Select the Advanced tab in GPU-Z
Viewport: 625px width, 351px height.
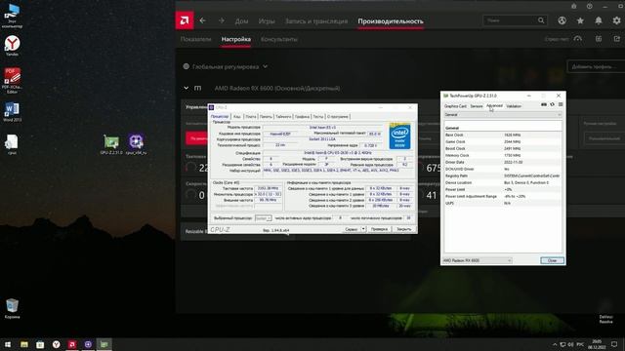point(494,106)
